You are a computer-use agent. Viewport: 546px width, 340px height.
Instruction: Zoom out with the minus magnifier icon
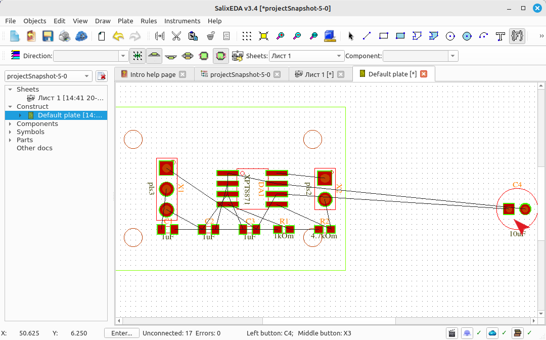[297, 36]
